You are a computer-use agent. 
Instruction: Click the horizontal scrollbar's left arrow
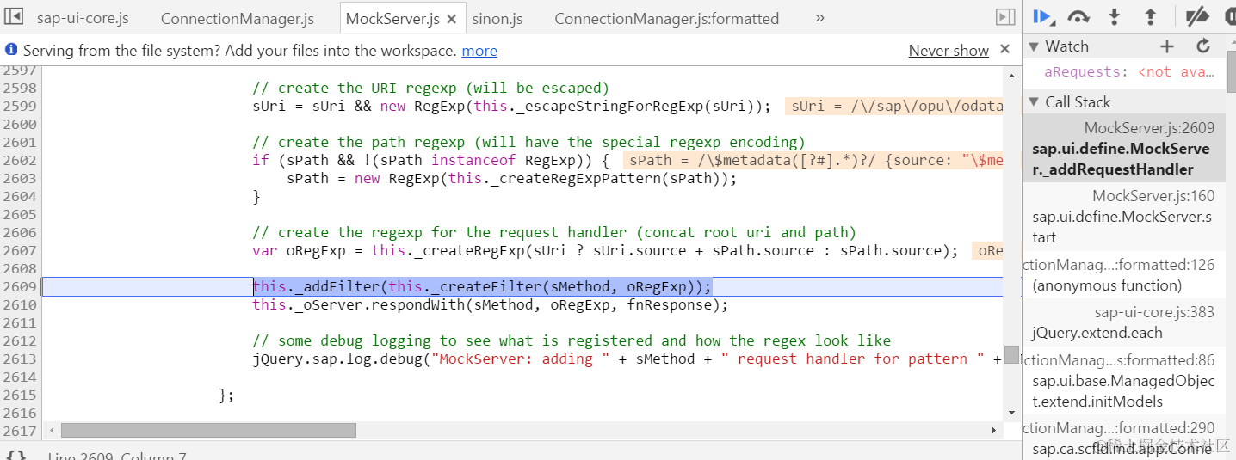(x=51, y=430)
